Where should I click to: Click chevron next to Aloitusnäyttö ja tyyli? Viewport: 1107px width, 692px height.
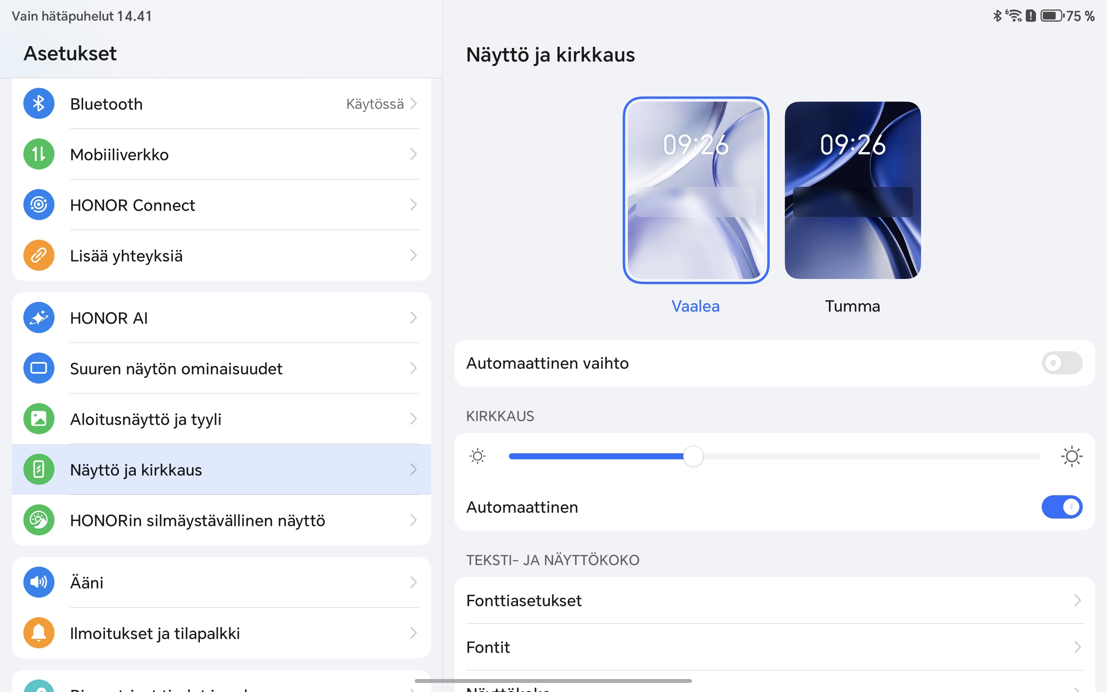tap(413, 419)
